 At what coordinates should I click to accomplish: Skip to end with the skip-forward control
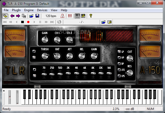pos(52,22)
